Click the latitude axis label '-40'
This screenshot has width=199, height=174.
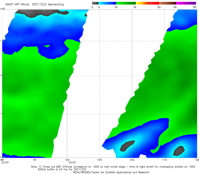2,9
